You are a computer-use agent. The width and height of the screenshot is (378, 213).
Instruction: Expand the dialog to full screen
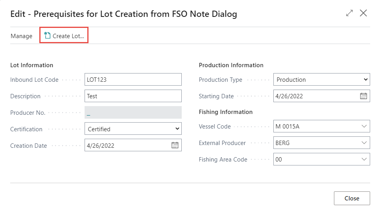[x=349, y=13]
